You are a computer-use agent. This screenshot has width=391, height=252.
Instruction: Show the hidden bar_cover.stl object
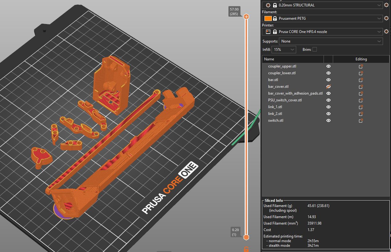pos(329,87)
